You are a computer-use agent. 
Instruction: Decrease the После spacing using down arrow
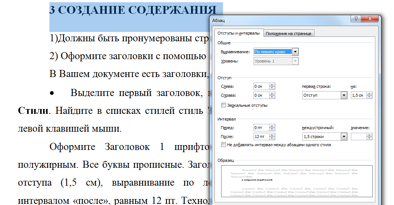pyautogui.click(x=272, y=138)
